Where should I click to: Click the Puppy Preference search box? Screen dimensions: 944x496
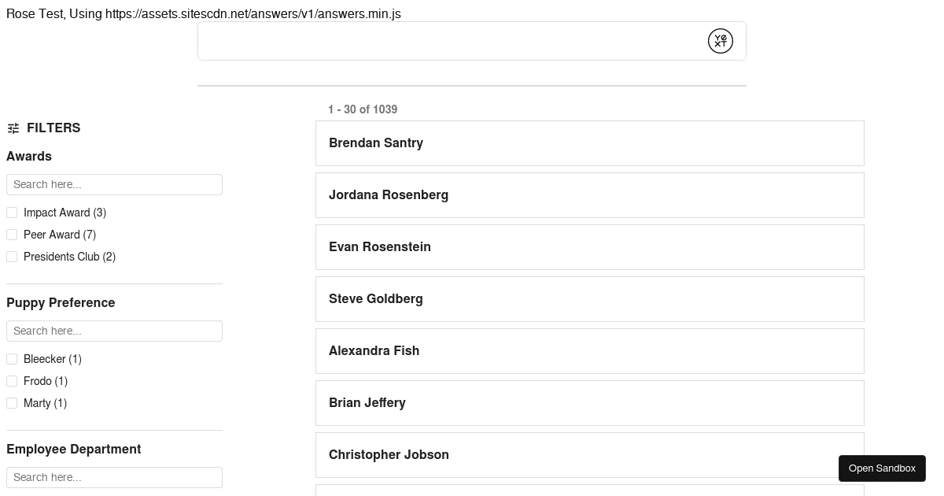point(114,331)
